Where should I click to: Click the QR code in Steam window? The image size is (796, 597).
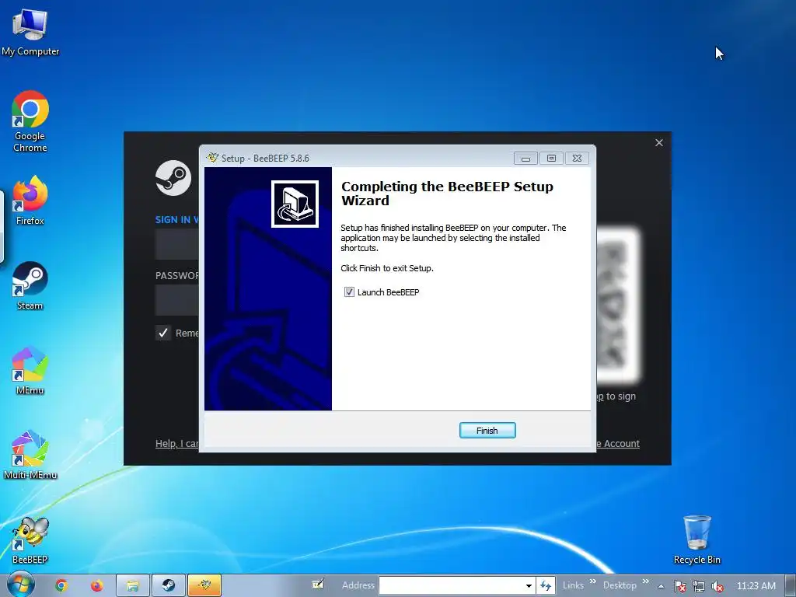[x=618, y=305]
